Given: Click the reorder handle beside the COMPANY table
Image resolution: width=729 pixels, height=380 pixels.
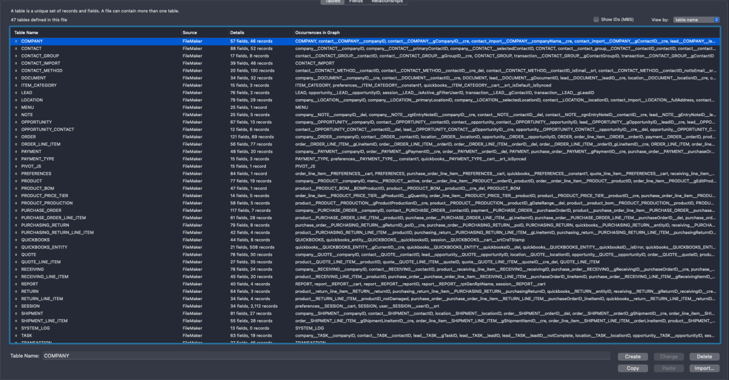Looking at the screenshot, I should pyautogui.click(x=16, y=42).
